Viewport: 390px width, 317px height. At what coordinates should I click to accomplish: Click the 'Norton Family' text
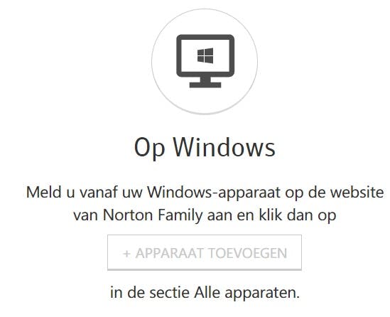click(x=153, y=215)
